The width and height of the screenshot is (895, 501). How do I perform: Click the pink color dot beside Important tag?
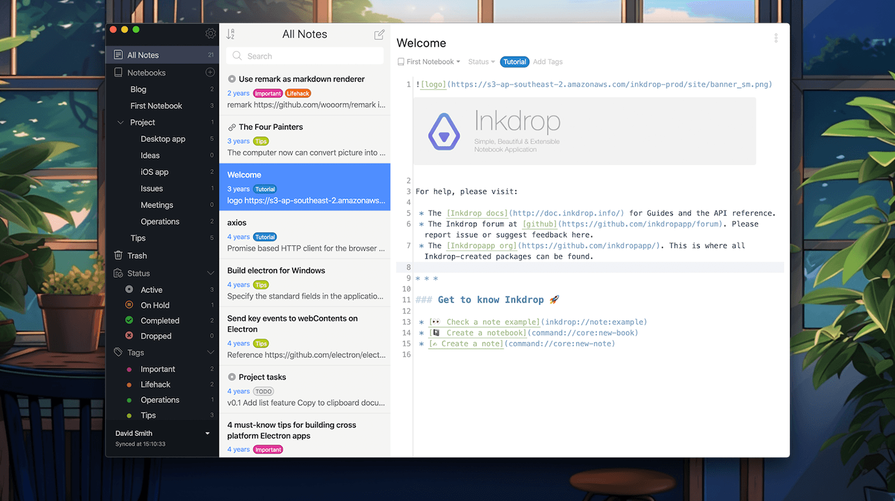point(130,369)
